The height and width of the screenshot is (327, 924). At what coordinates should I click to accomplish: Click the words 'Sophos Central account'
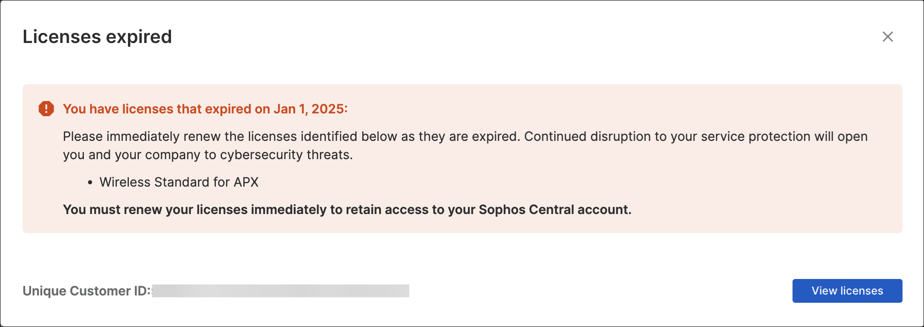point(555,209)
